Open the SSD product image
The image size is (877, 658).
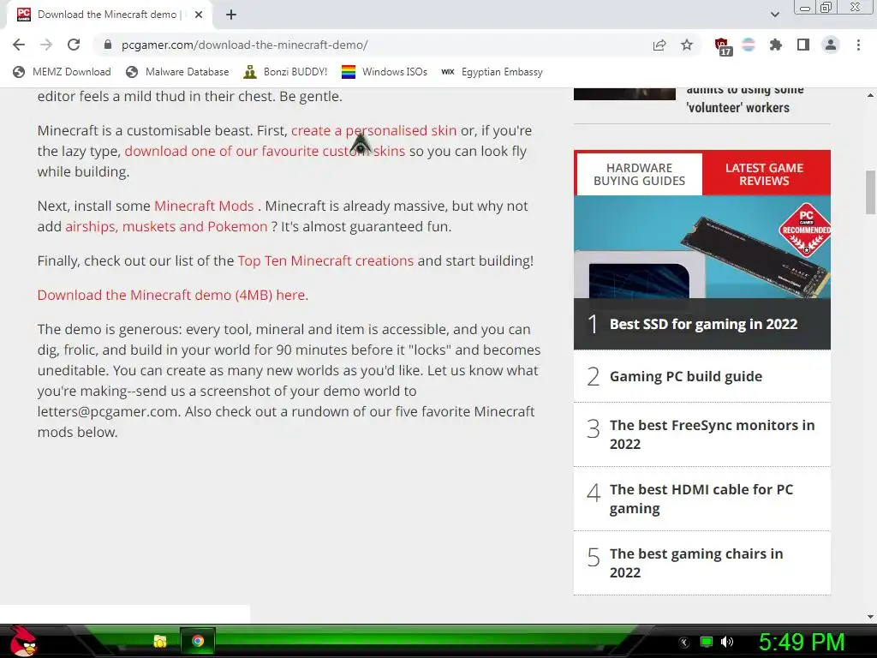pyautogui.click(x=702, y=247)
